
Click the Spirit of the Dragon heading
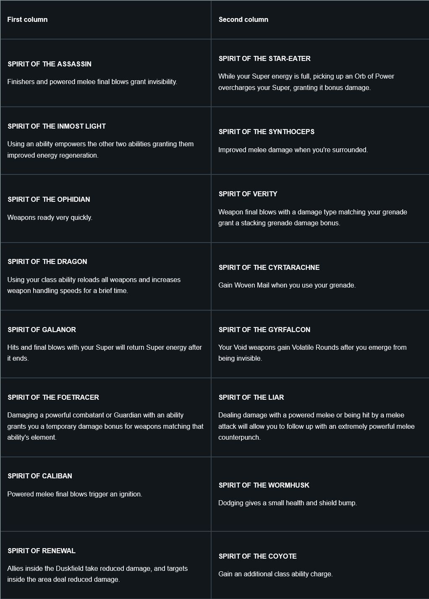[x=47, y=261]
